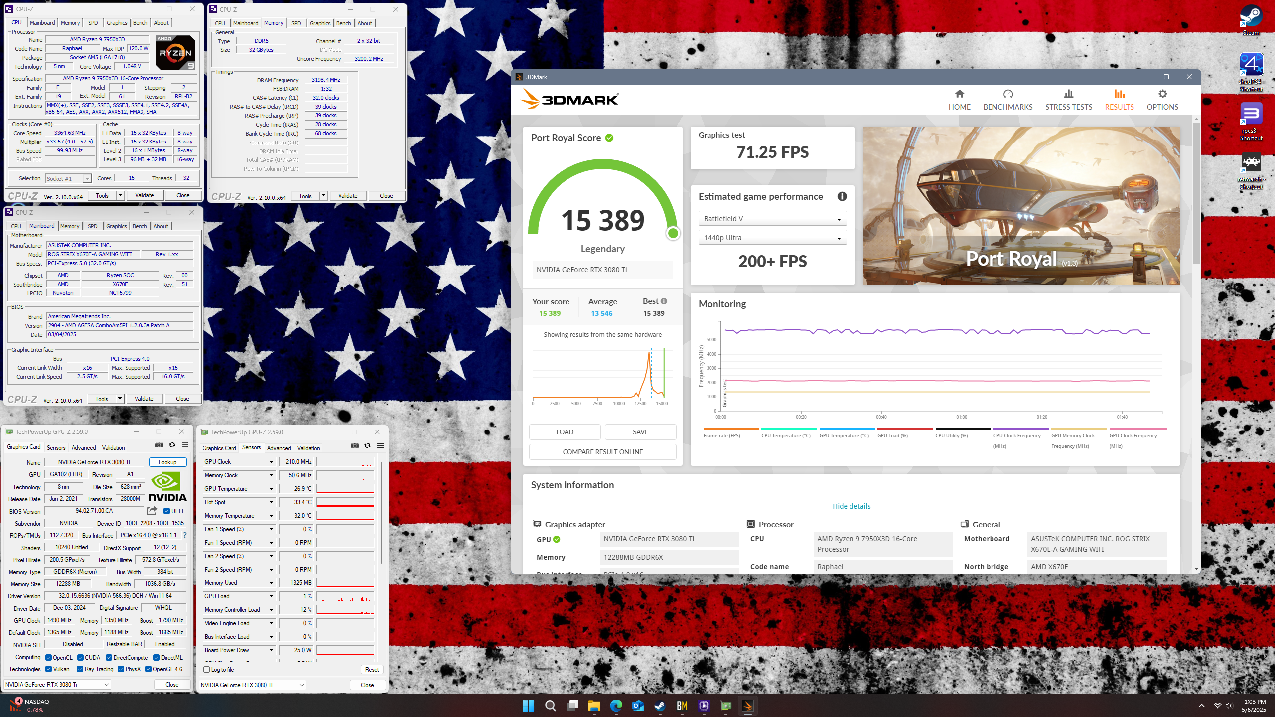Open Microsoft Edge from the taskbar
Screen dimensions: 1275x717
616,706
